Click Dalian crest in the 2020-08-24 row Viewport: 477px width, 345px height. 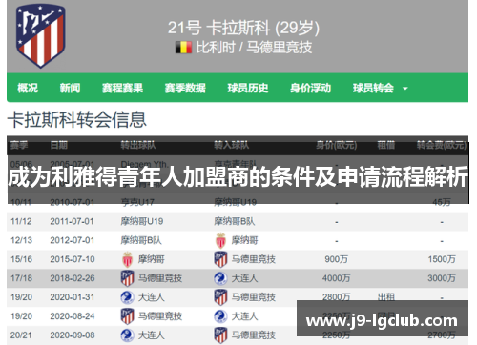tap(220, 316)
